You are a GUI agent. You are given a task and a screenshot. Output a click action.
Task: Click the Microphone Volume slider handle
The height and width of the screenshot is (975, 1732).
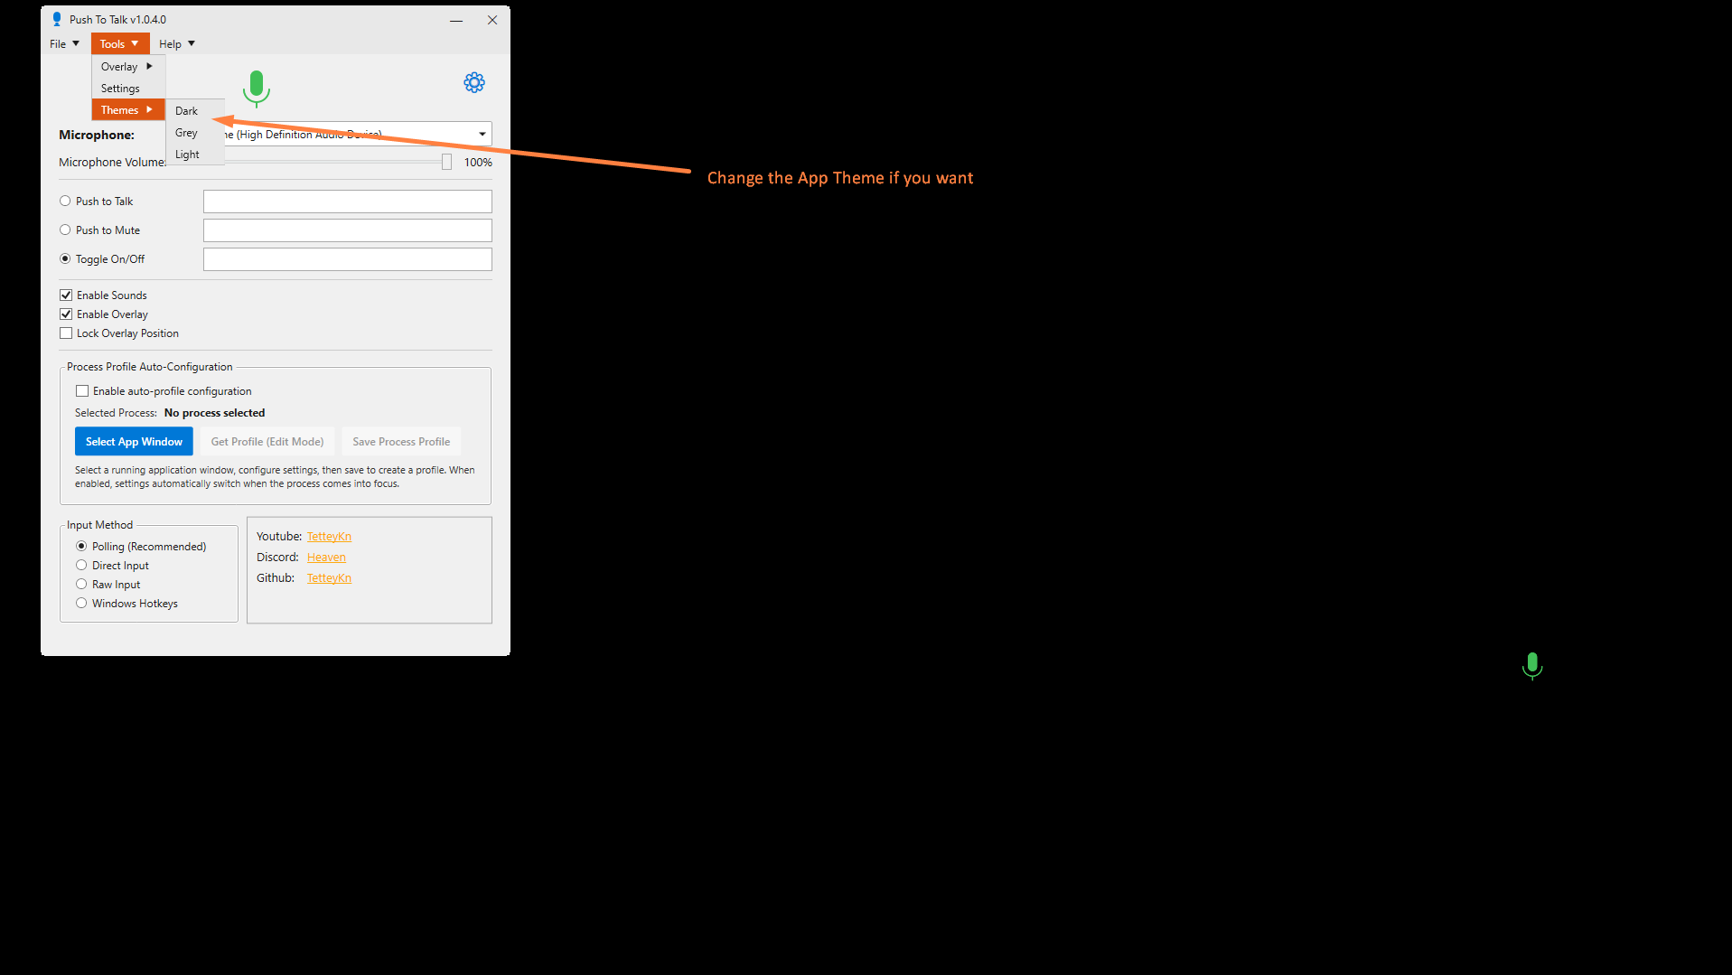click(446, 162)
